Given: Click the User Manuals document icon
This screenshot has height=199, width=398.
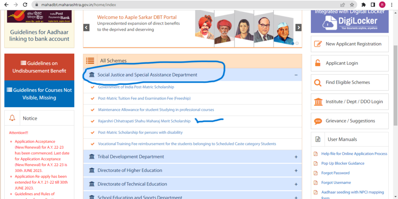Looking at the screenshot, I should coord(318,139).
